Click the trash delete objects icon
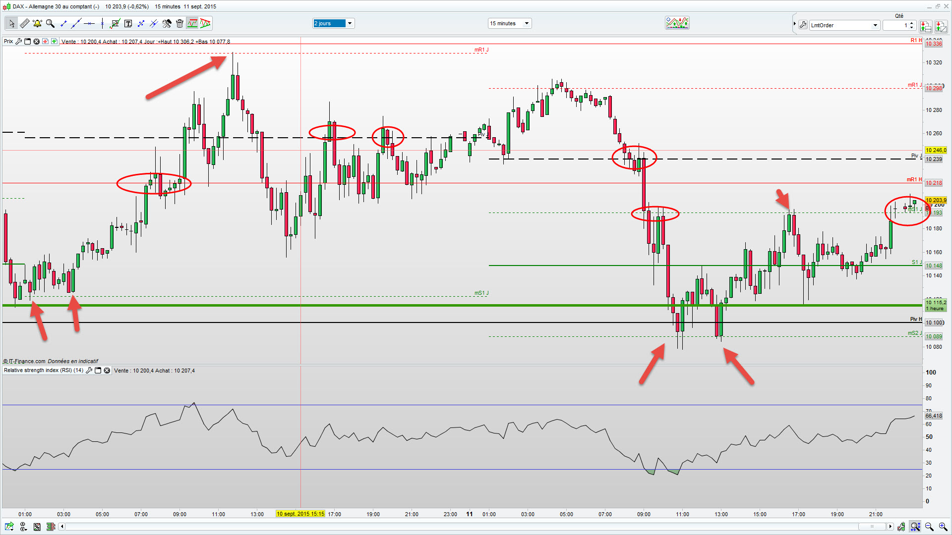 coord(179,23)
